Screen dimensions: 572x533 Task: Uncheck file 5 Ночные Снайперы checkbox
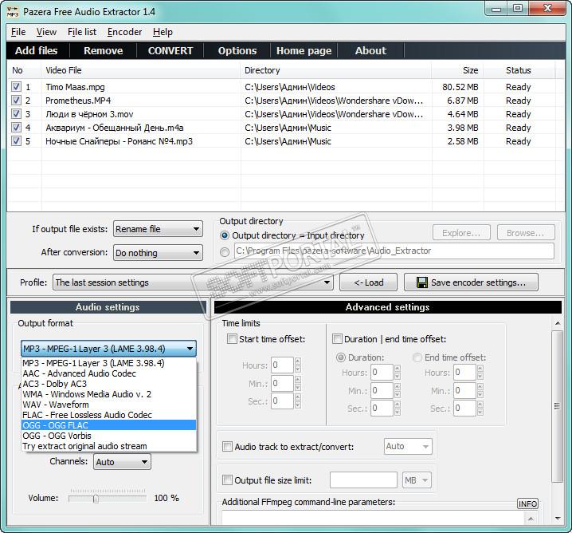pos(17,140)
